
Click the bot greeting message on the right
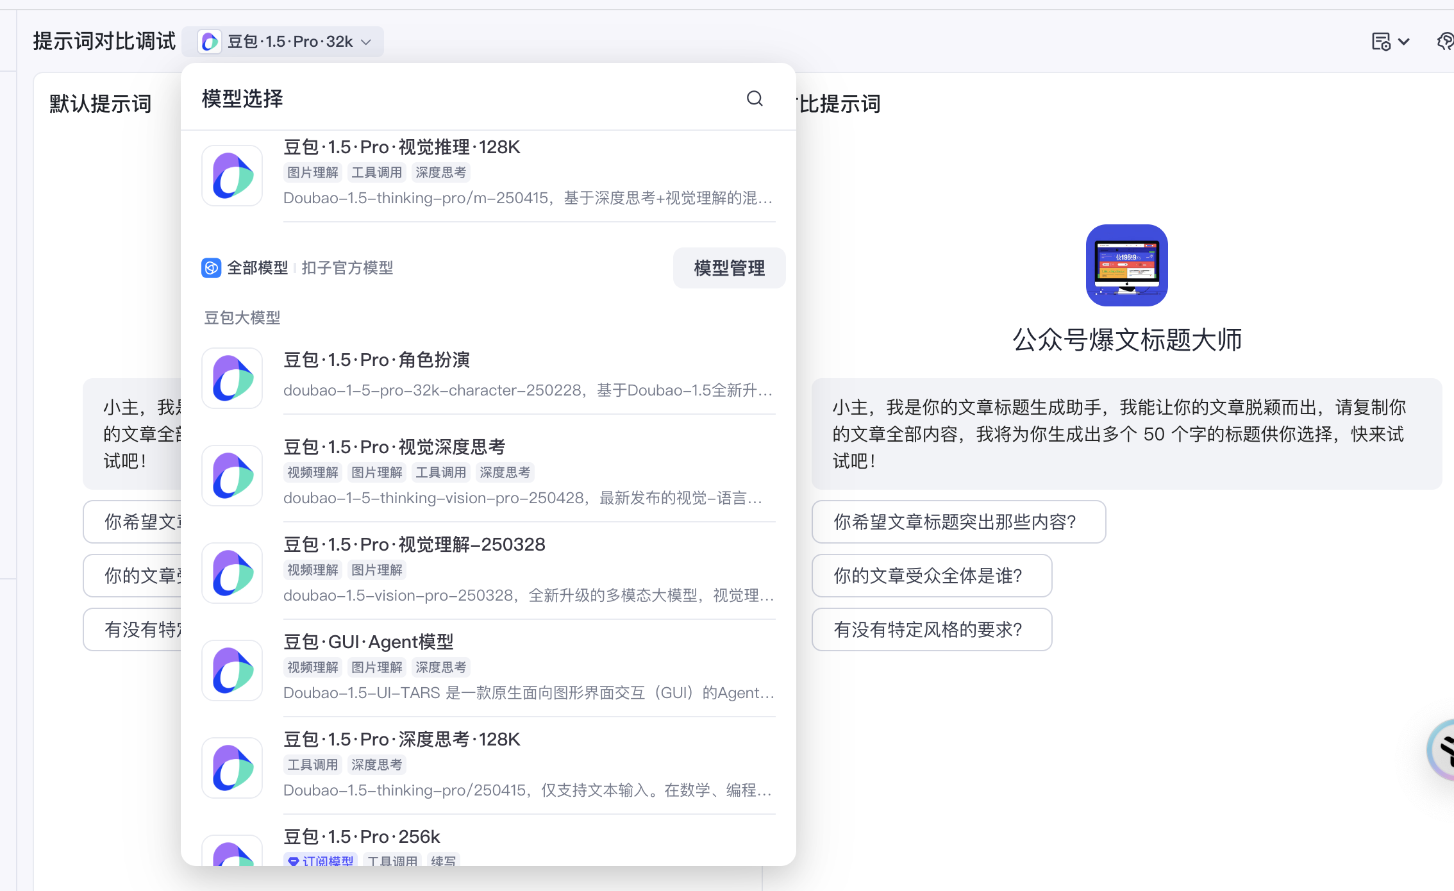click(1126, 434)
